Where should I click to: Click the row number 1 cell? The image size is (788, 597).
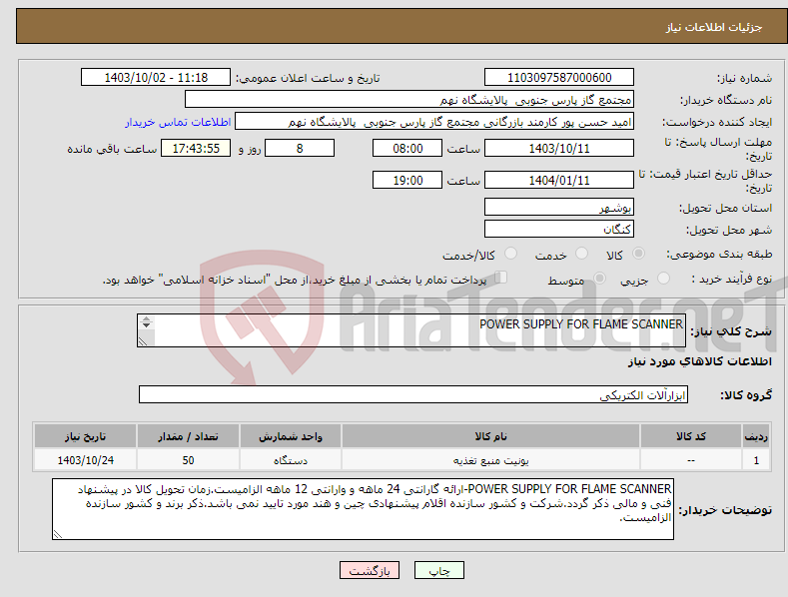pyautogui.click(x=756, y=460)
